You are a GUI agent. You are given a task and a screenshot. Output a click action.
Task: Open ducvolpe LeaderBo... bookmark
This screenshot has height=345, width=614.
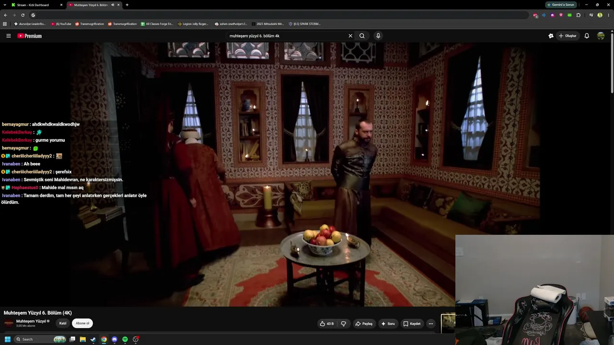point(30,24)
